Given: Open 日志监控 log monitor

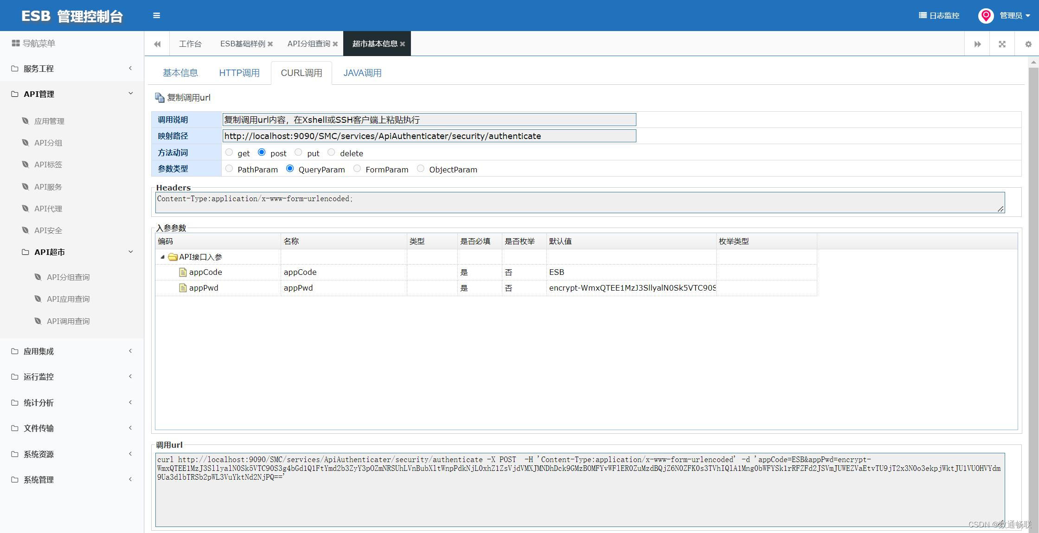Looking at the screenshot, I should 939,15.
